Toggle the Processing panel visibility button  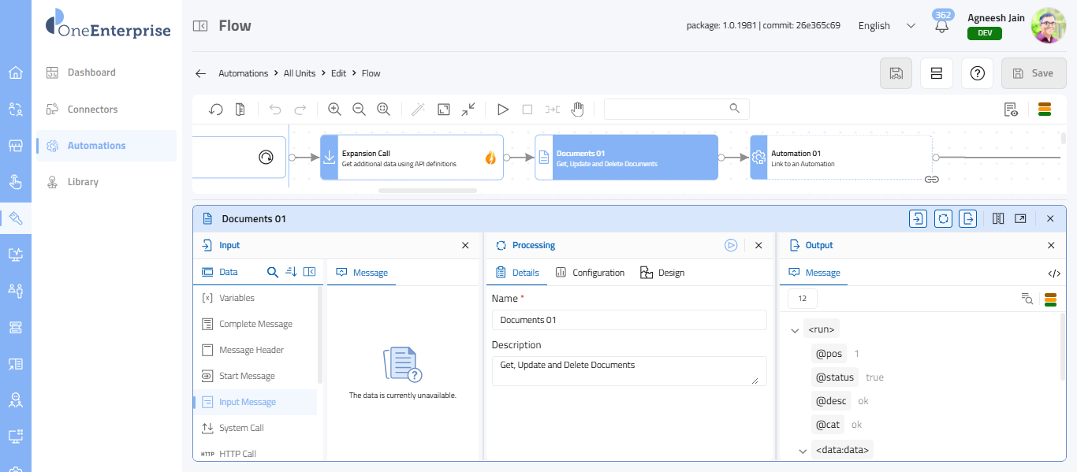point(943,219)
